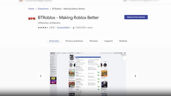
Task: Open the Accessibility category link
Action: [63, 28]
